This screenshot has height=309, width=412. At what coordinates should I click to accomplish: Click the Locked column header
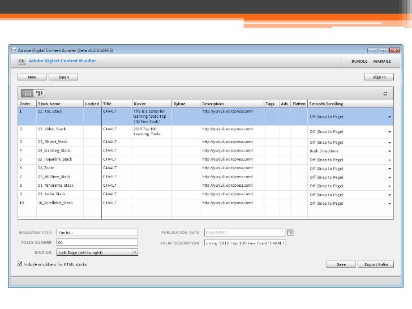(x=92, y=104)
